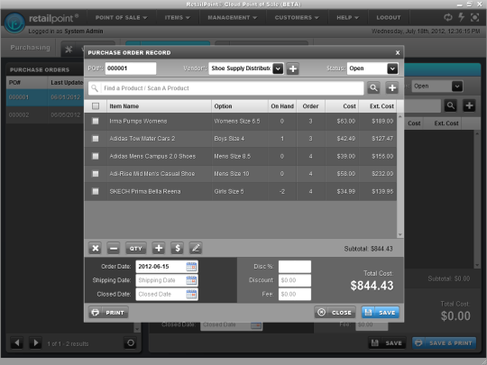
Task: Click the remove item X icon
Action: point(95,249)
